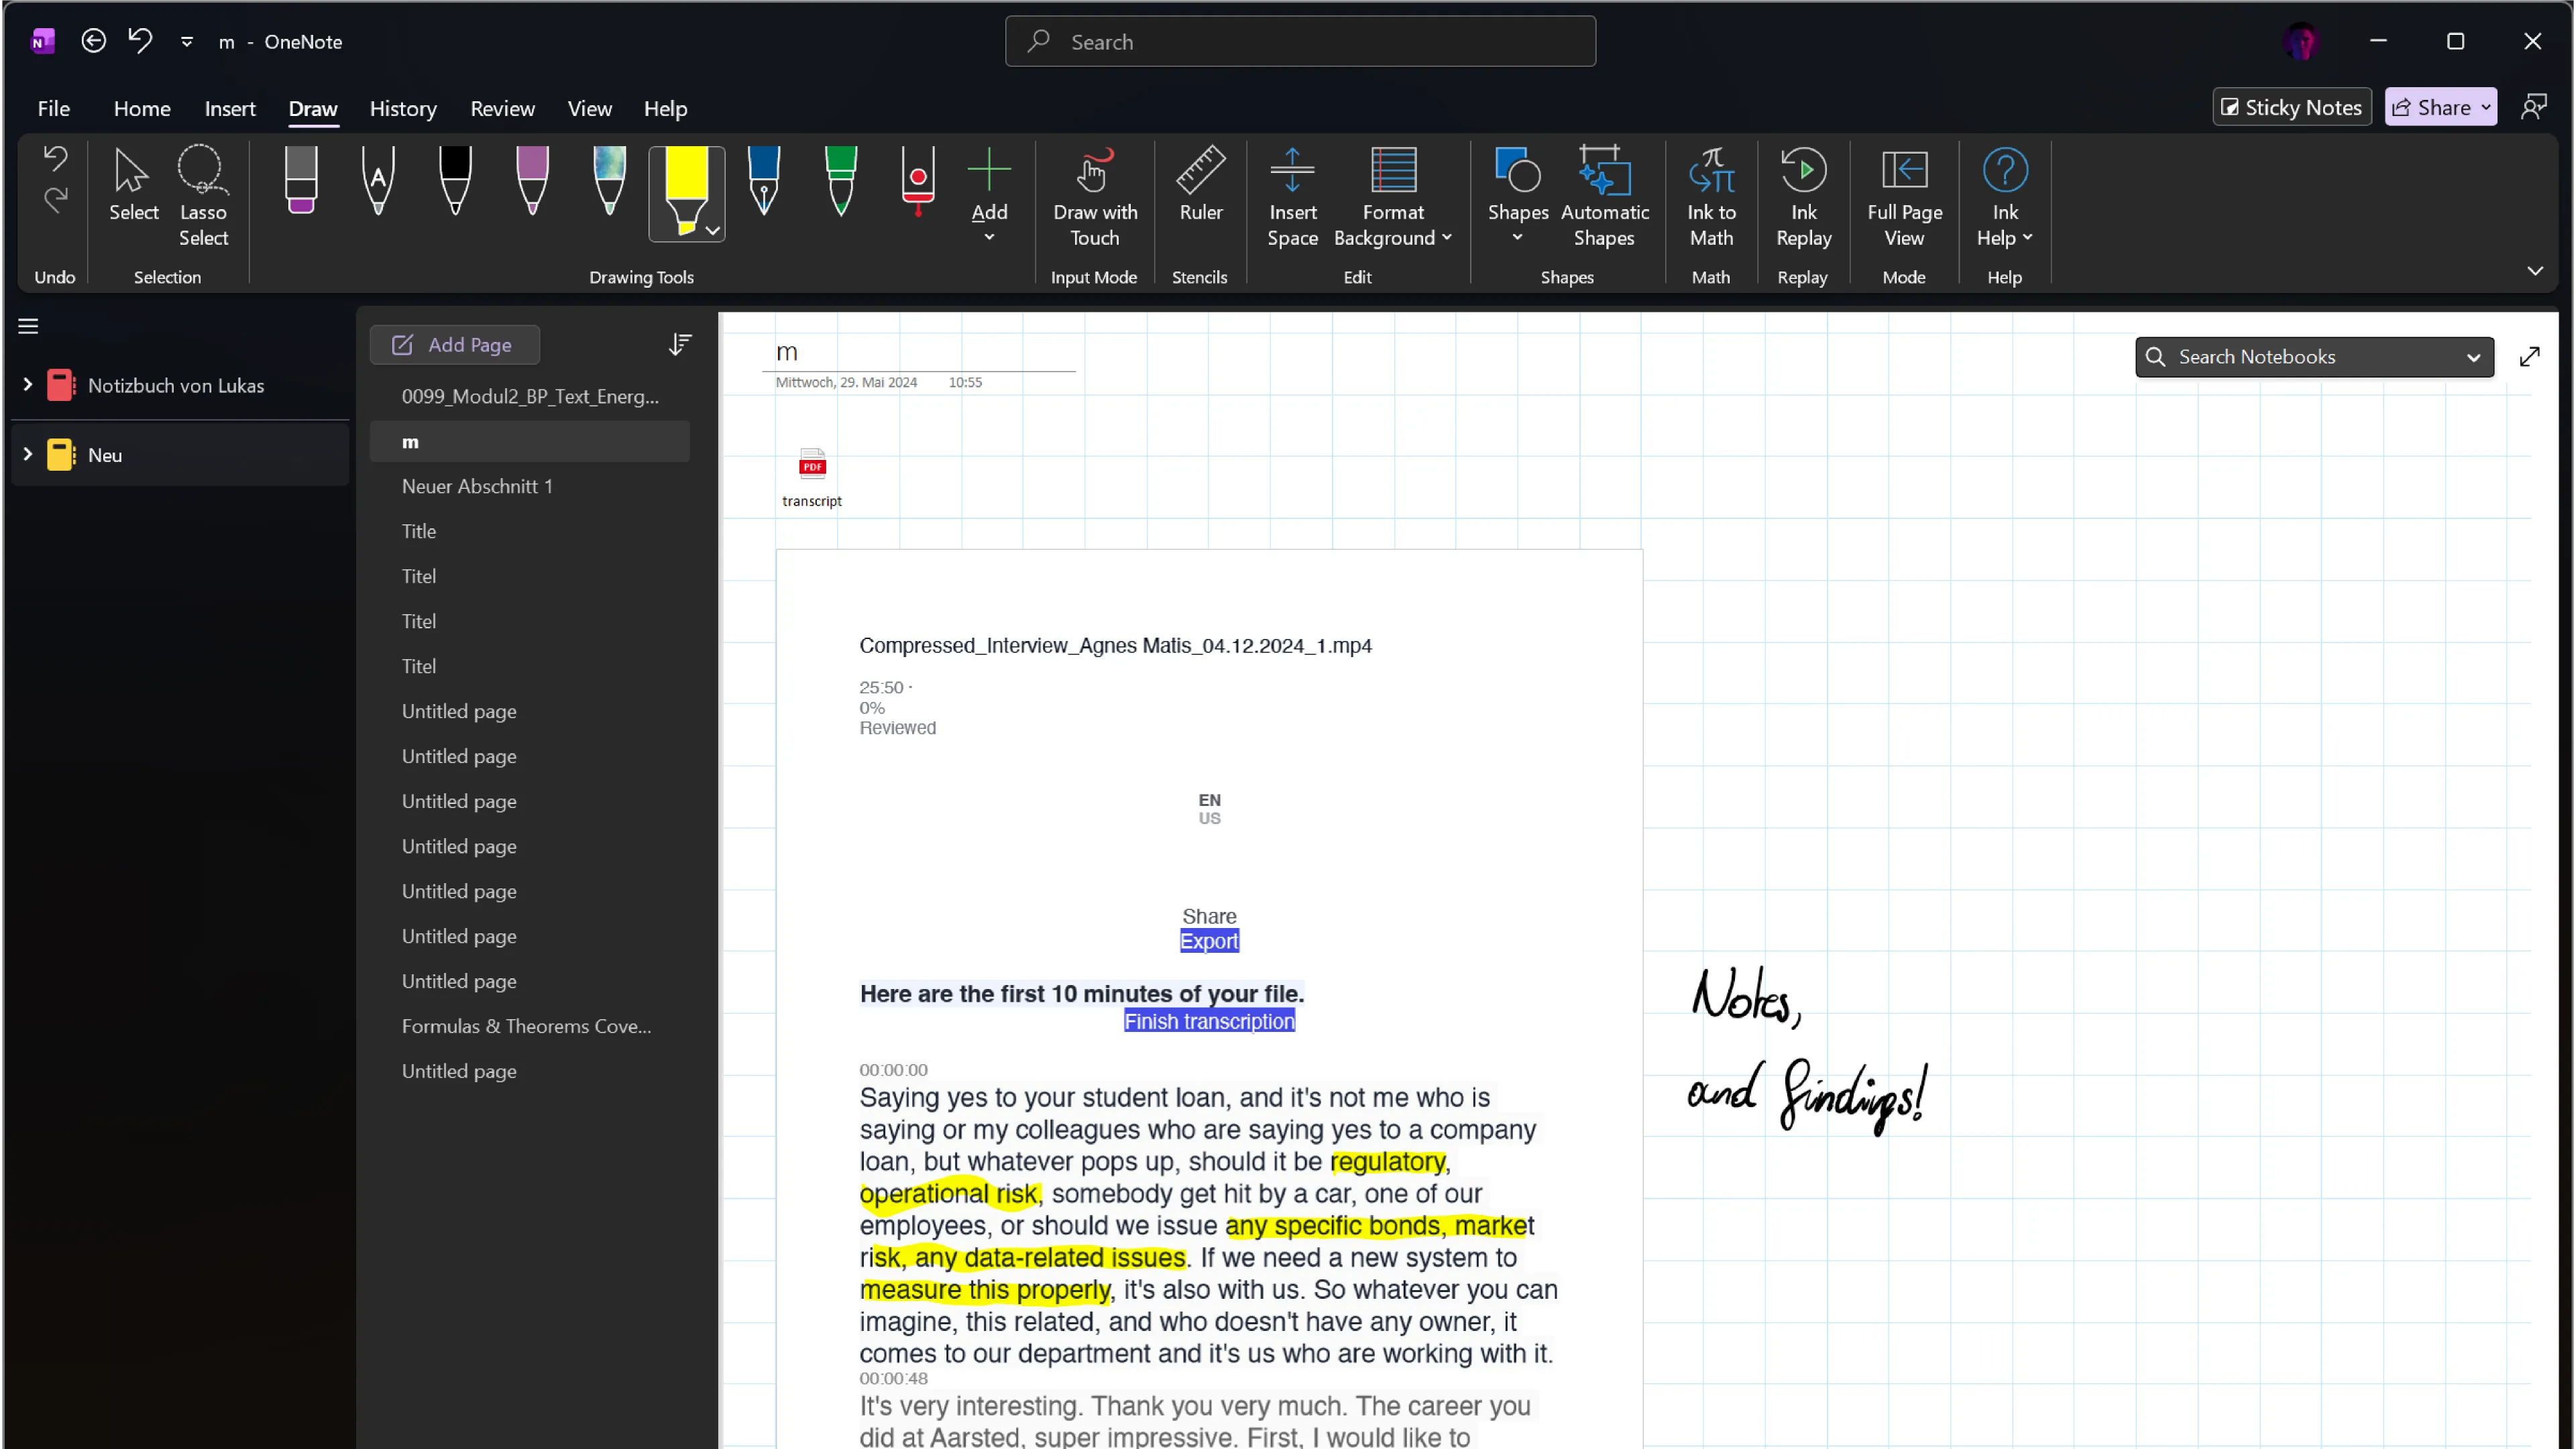2576x1449 pixels.
Task: Redo the action in ribbon
Action: 55,200
